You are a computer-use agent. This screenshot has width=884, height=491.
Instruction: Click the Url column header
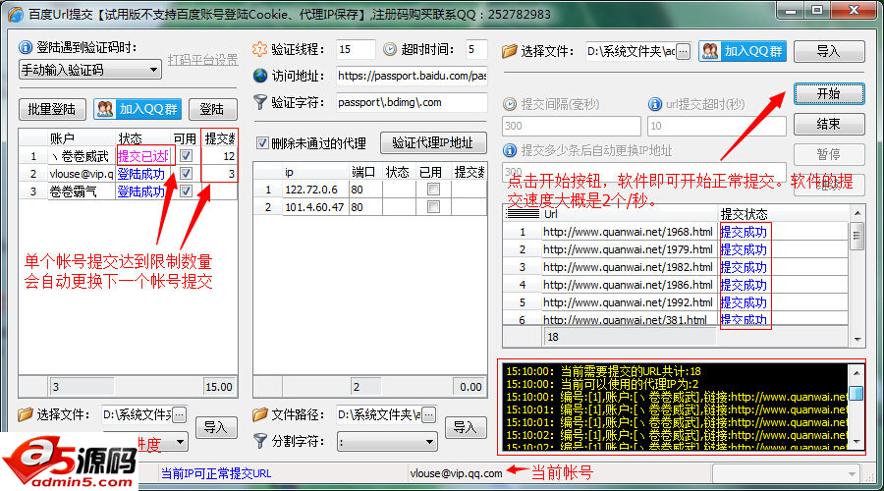coord(630,214)
